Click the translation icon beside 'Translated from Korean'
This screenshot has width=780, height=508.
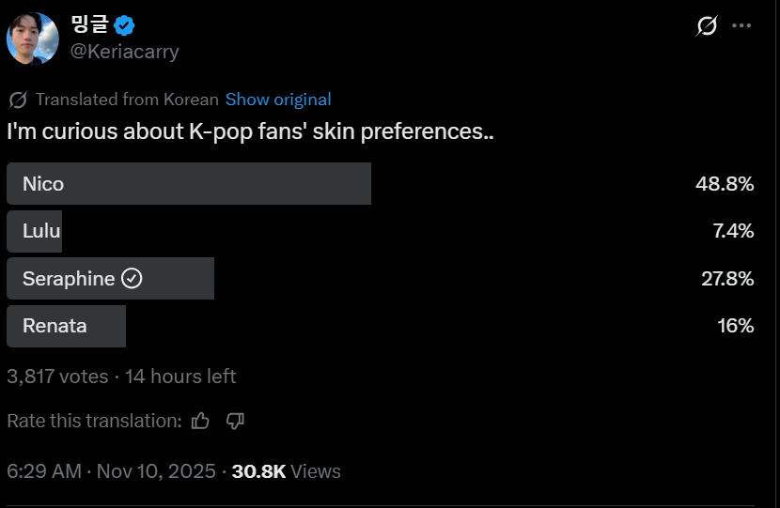(x=17, y=100)
